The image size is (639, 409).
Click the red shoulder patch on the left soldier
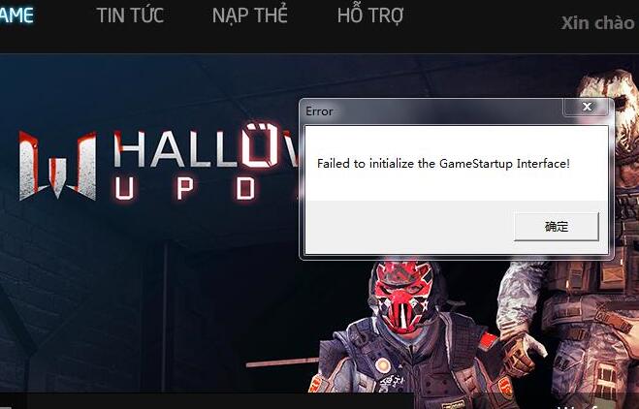488,341
